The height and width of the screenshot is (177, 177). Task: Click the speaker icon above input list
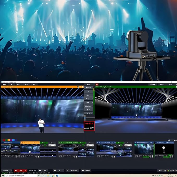coord(169,140)
